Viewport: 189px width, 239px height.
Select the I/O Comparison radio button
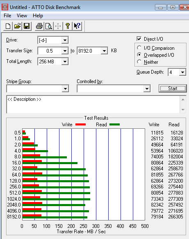139,48
